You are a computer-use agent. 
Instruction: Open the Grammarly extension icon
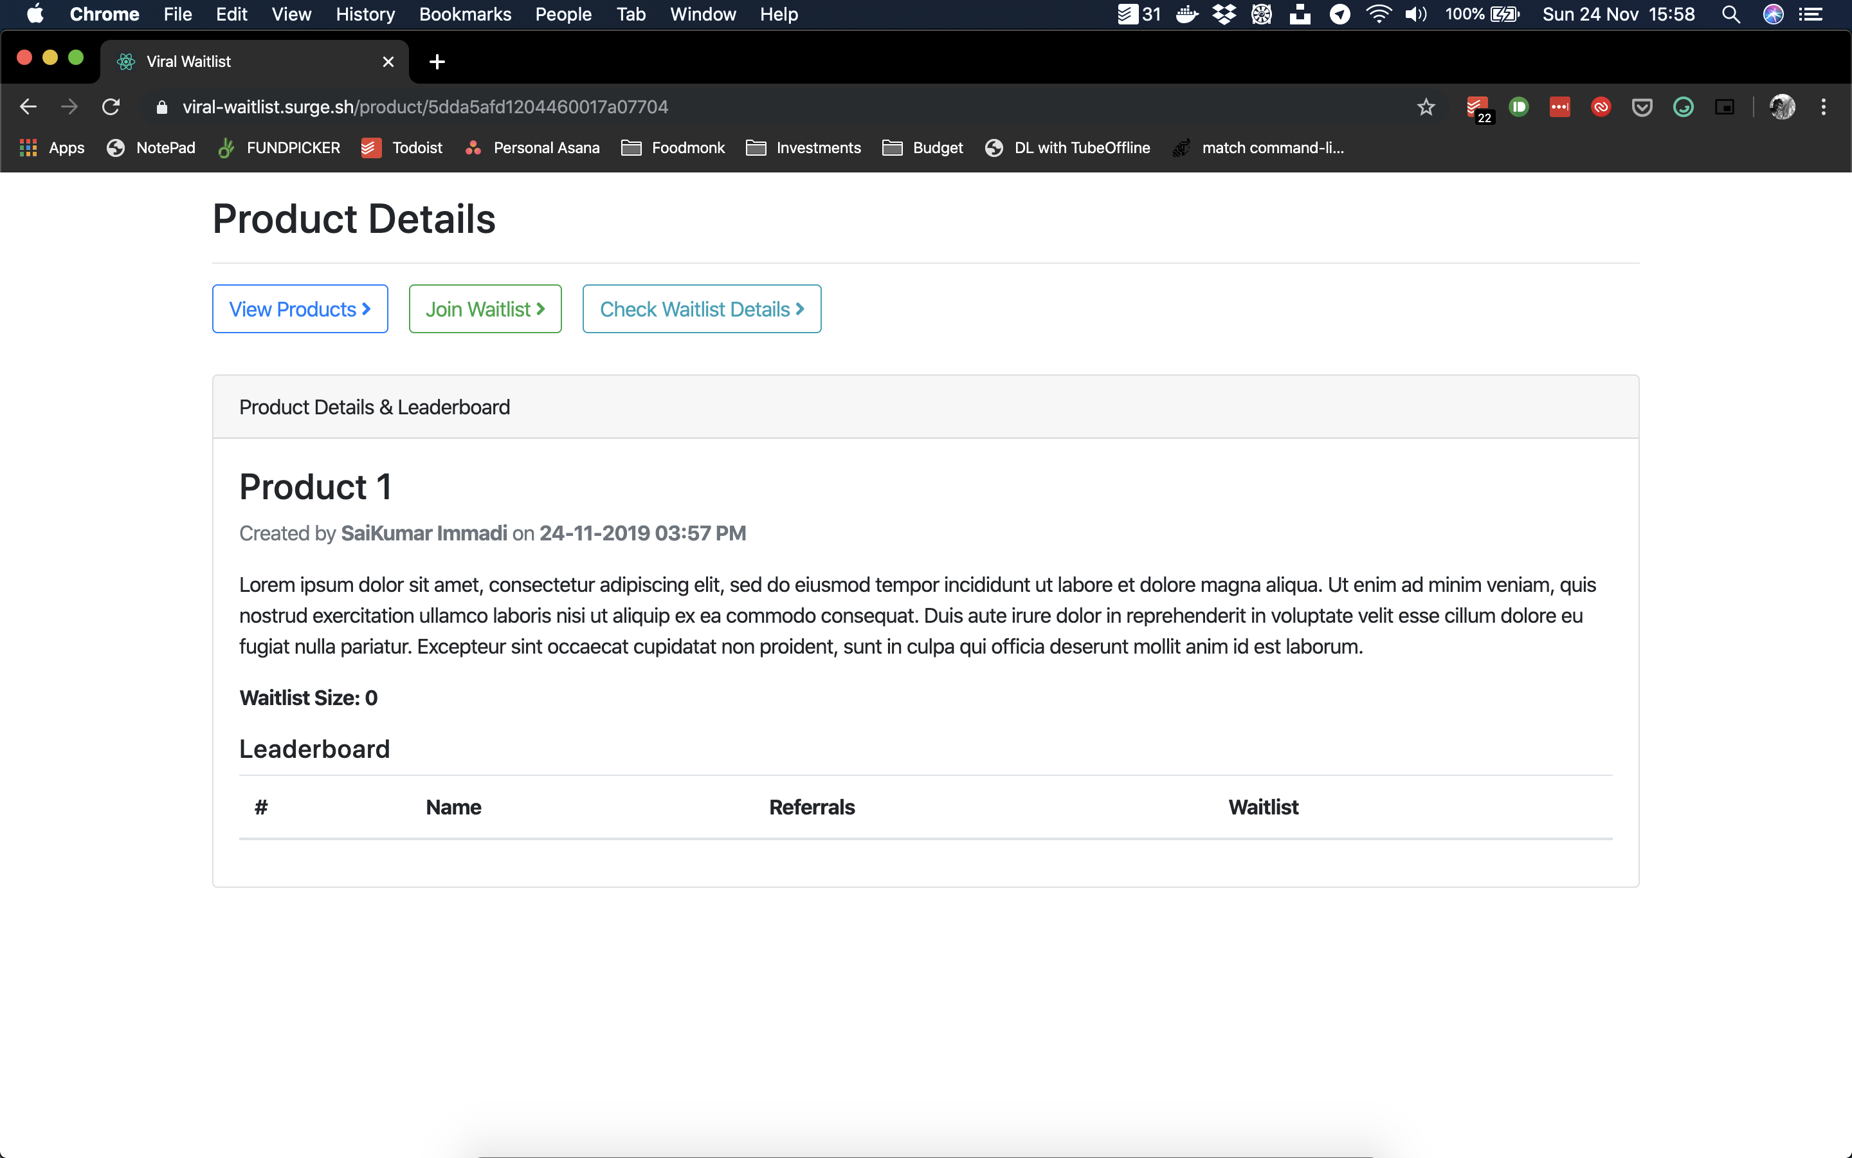1683,107
